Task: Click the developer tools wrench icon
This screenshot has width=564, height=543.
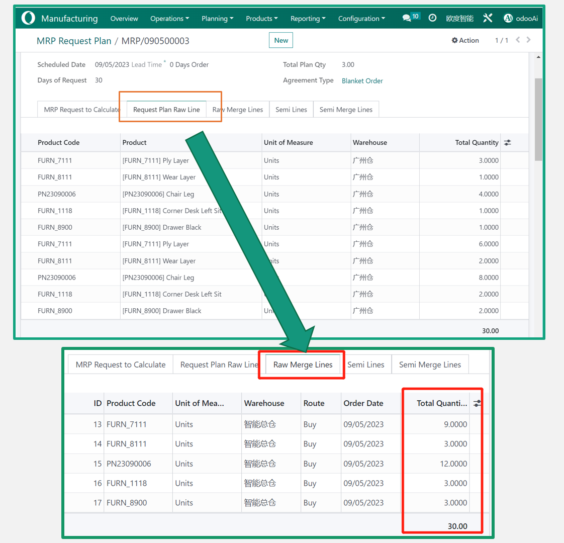Action: pos(488,18)
